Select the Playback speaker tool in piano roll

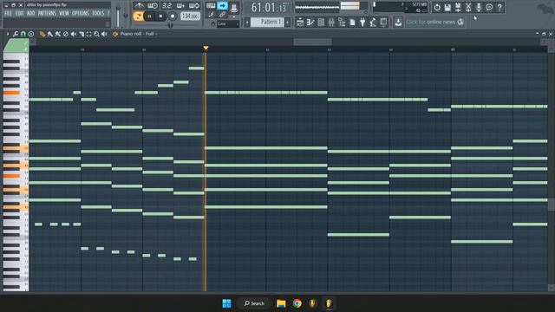(x=104, y=34)
